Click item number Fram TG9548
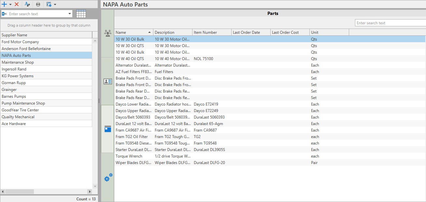 205,143
